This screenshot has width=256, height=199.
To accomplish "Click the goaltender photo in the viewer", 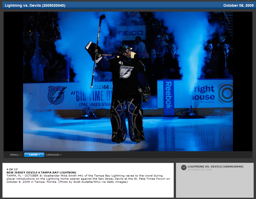I will (x=128, y=81).
